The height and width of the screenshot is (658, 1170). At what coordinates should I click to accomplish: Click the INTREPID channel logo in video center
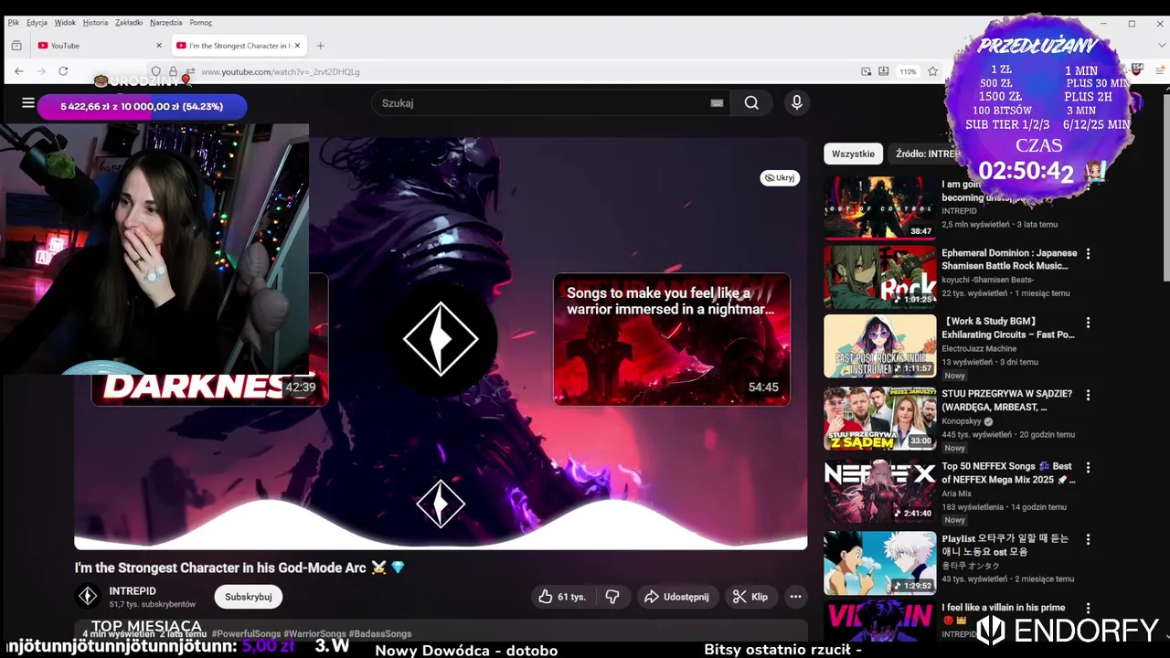[x=441, y=339]
